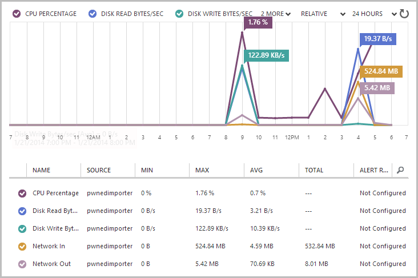This screenshot has height=278, width=418.
Task: Select CPU Percentage metric name in table
Action: tap(55, 193)
